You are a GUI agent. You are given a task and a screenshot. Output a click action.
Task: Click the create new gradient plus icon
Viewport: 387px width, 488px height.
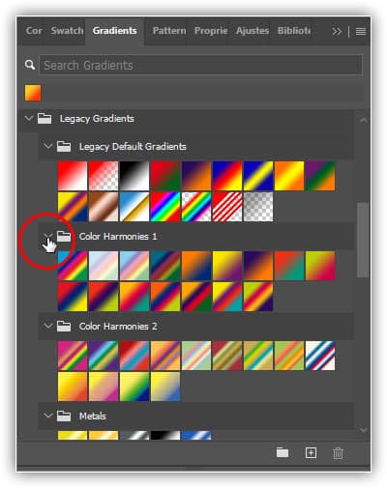point(311,452)
